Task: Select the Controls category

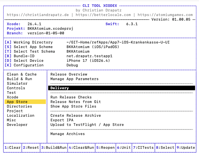Action: (x=16, y=88)
